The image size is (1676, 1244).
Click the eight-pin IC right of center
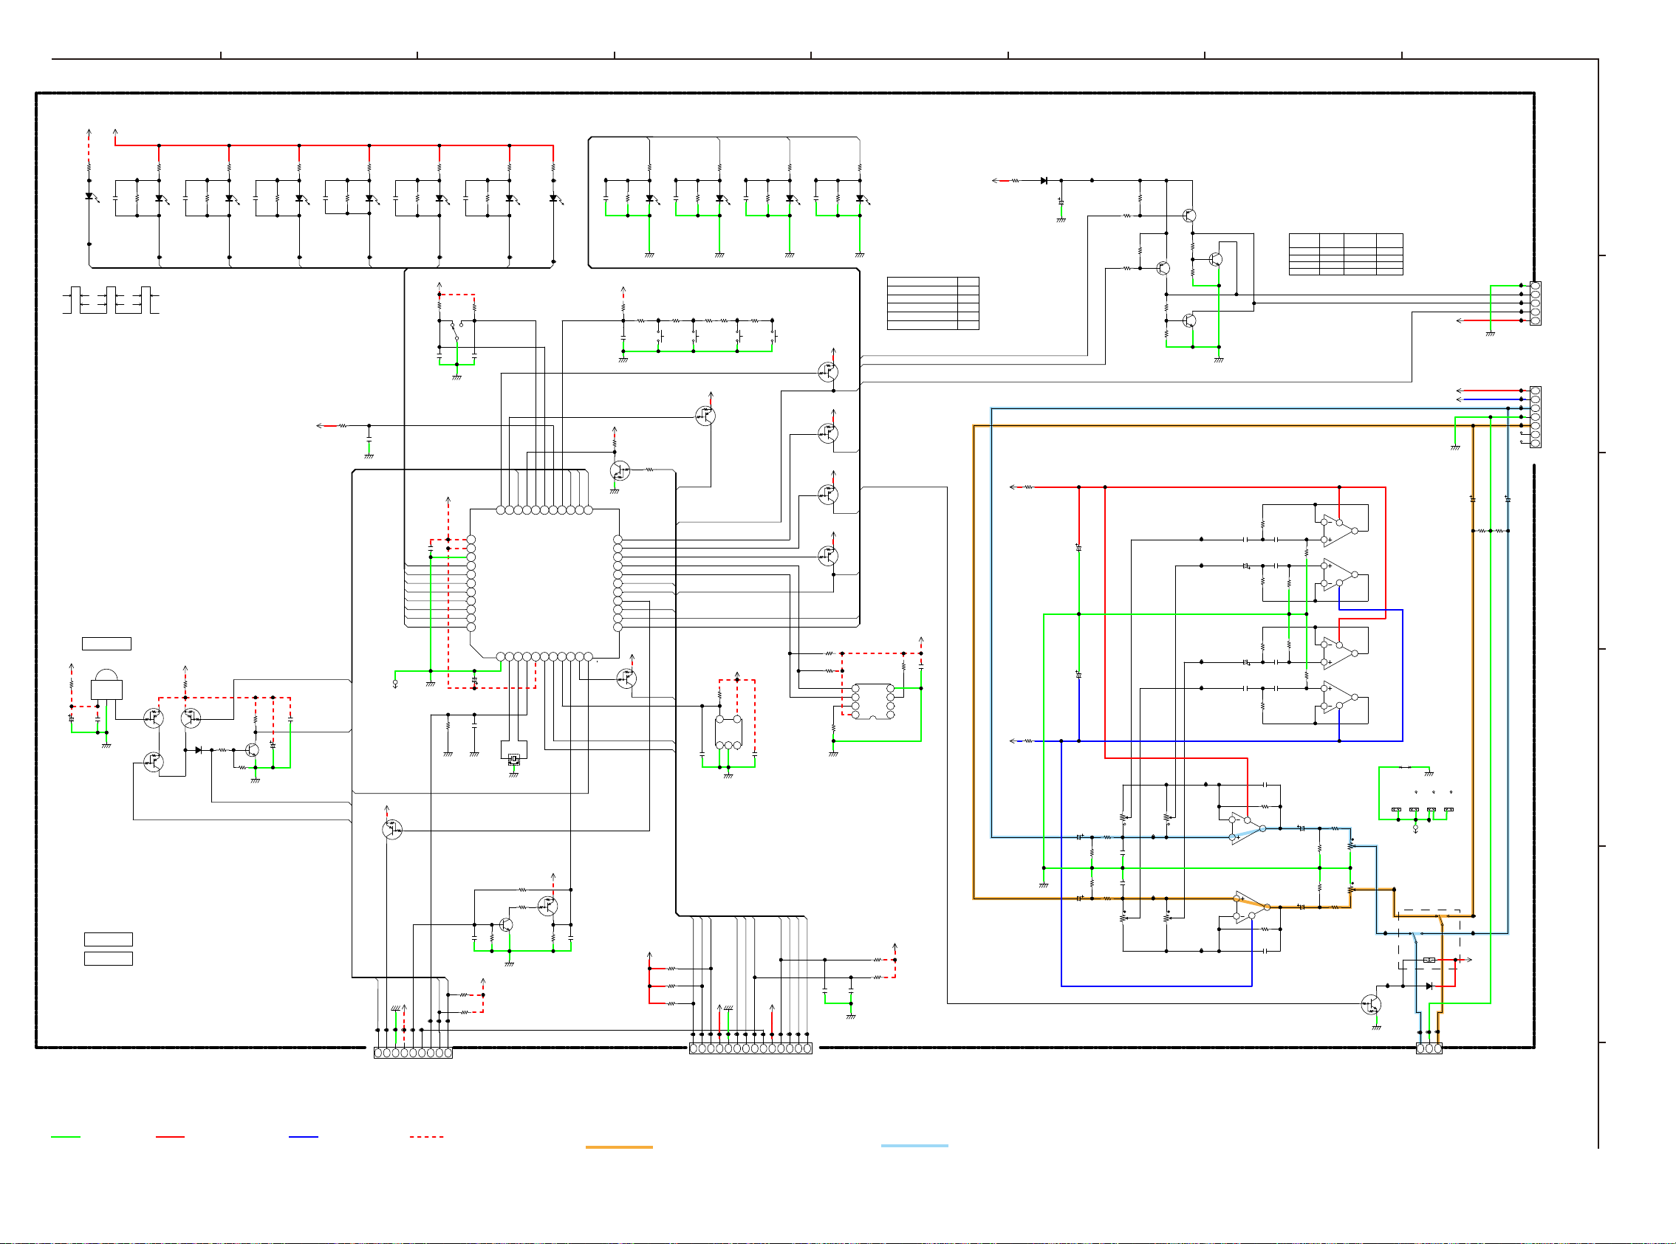coord(872,701)
